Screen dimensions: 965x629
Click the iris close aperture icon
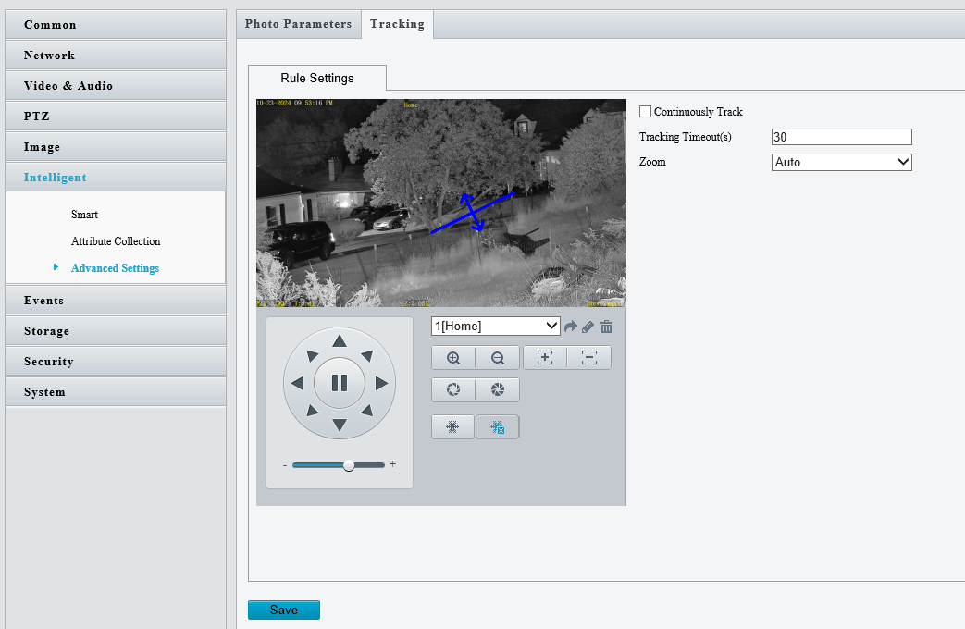coord(498,389)
